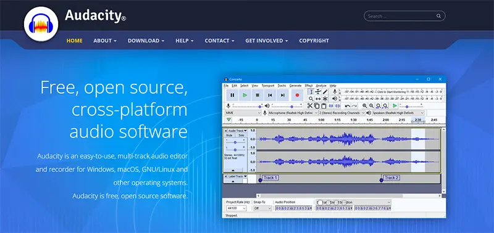Open the ABOUT website nav menu

(x=105, y=41)
